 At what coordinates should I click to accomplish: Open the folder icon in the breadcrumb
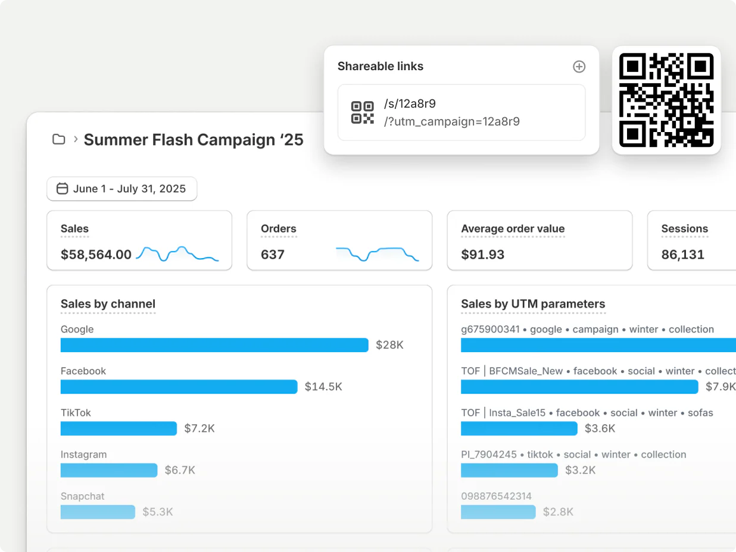58,139
